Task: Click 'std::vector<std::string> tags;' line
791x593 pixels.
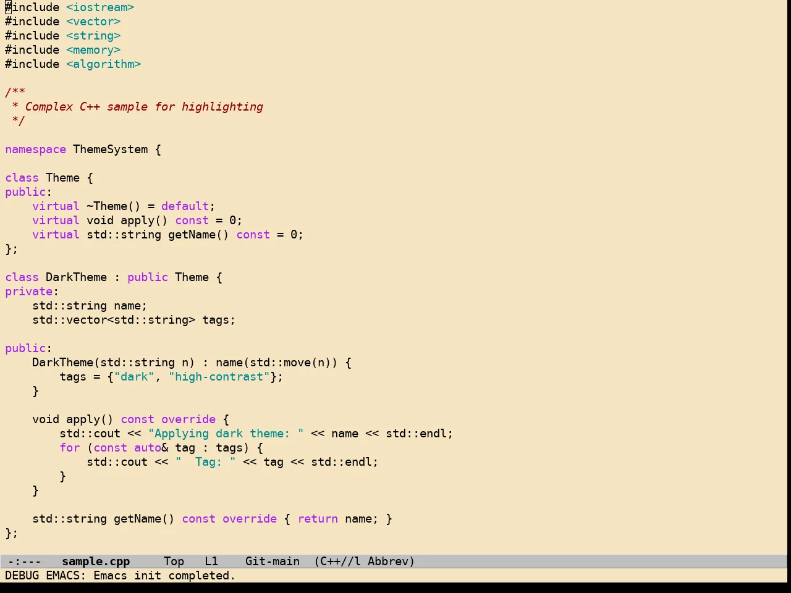Action: tap(134, 320)
